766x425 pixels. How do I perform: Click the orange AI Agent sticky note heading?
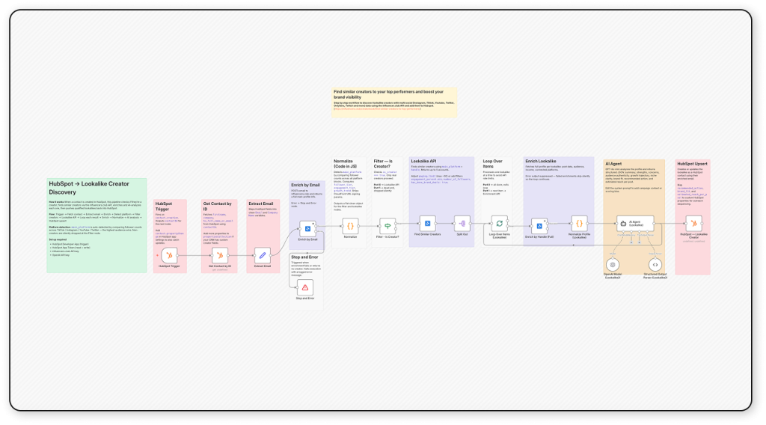(613, 163)
